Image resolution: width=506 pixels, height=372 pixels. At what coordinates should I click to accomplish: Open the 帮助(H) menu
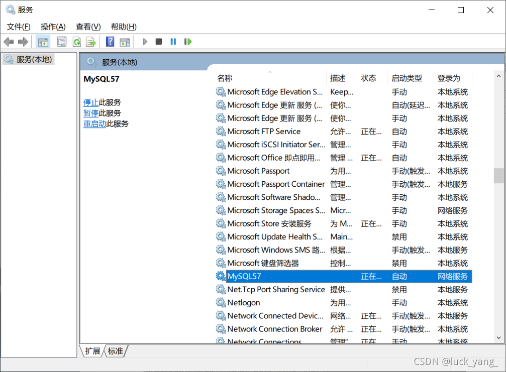pyautogui.click(x=124, y=27)
